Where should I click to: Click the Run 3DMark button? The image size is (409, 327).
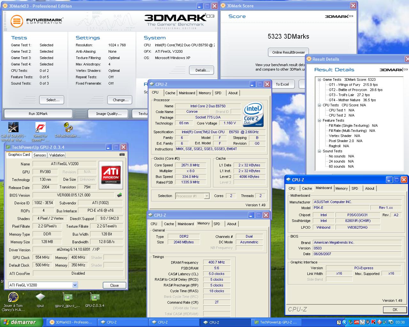38,114
